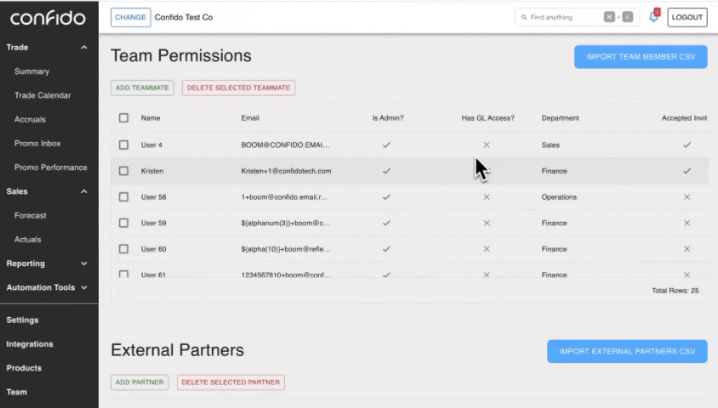
Task: Toggle the select-all teammates checkbox
Action: 123,118
